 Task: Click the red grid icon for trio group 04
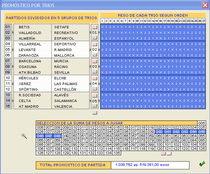(95, 78)
